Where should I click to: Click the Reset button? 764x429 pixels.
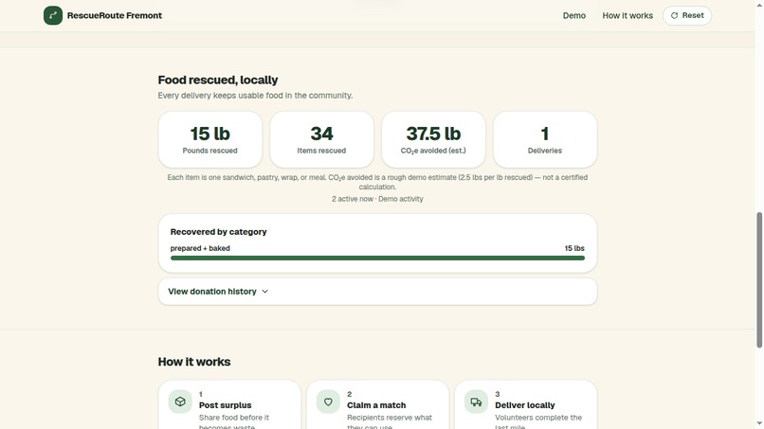pos(687,15)
